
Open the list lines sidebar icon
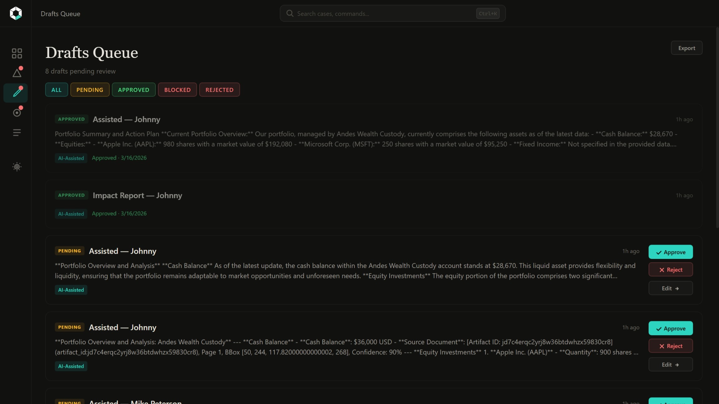point(17,133)
